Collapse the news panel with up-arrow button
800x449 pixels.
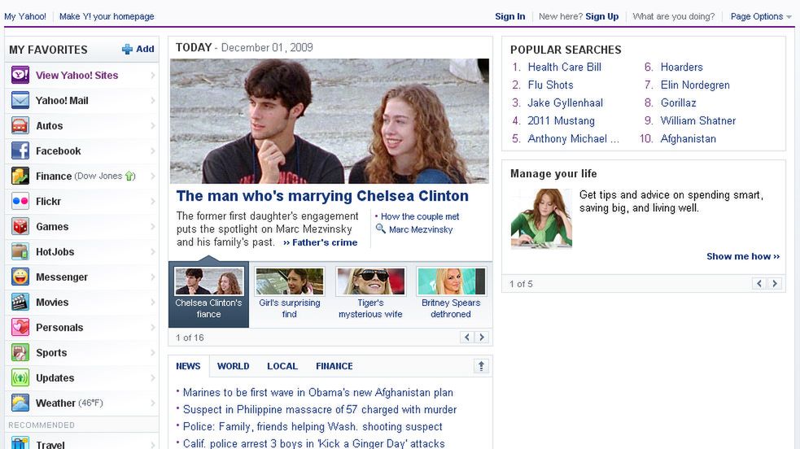(481, 366)
